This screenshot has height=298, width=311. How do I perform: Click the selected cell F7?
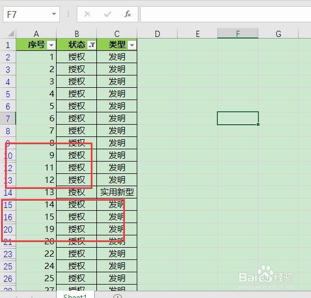pyautogui.click(x=238, y=119)
